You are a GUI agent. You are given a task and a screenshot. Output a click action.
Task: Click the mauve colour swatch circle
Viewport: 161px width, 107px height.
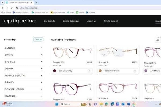coord(146,71)
